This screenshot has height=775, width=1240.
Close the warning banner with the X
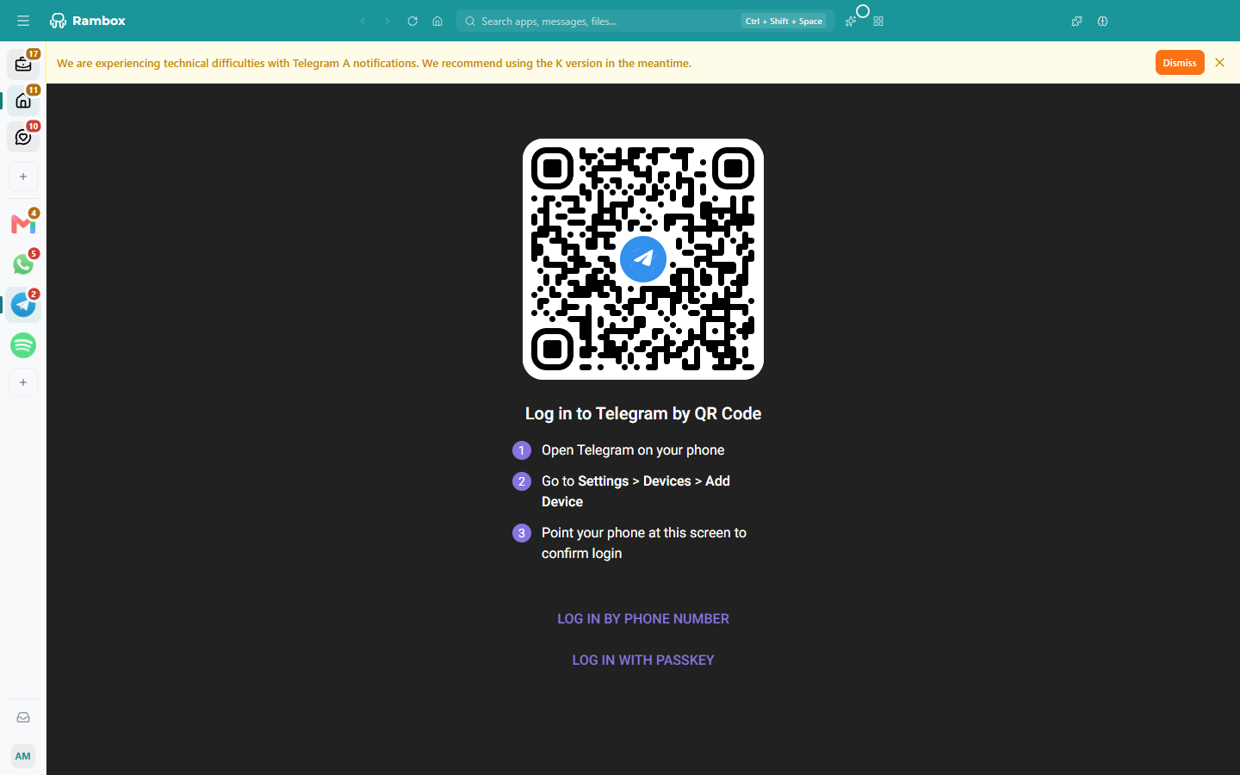(1219, 62)
